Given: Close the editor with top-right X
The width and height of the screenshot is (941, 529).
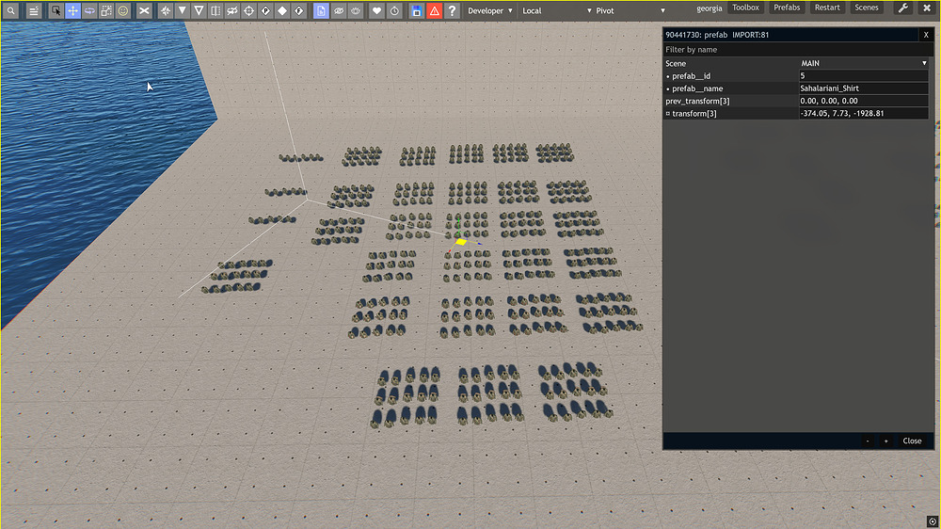Looking at the screenshot, I should click(927, 8).
